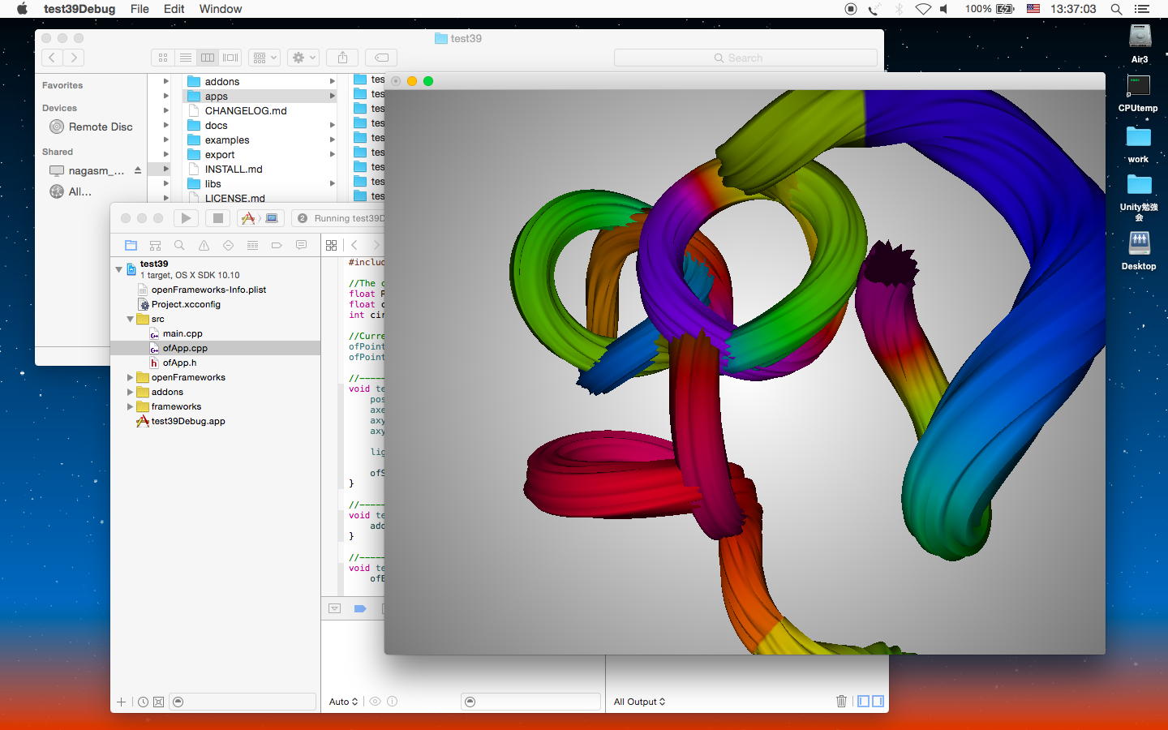Click the Finder Search field
This screenshot has width=1168, height=730.
(x=745, y=58)
